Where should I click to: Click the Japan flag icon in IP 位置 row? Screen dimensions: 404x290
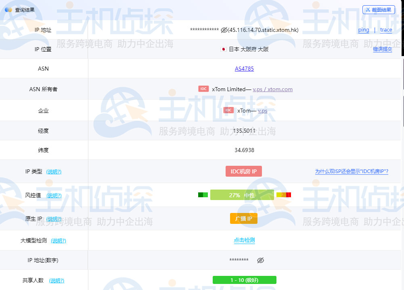click(x=224, y=49)
